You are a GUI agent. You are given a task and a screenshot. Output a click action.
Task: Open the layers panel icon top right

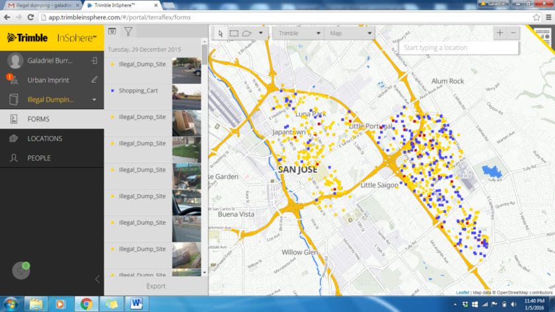(x=542, y=36)
